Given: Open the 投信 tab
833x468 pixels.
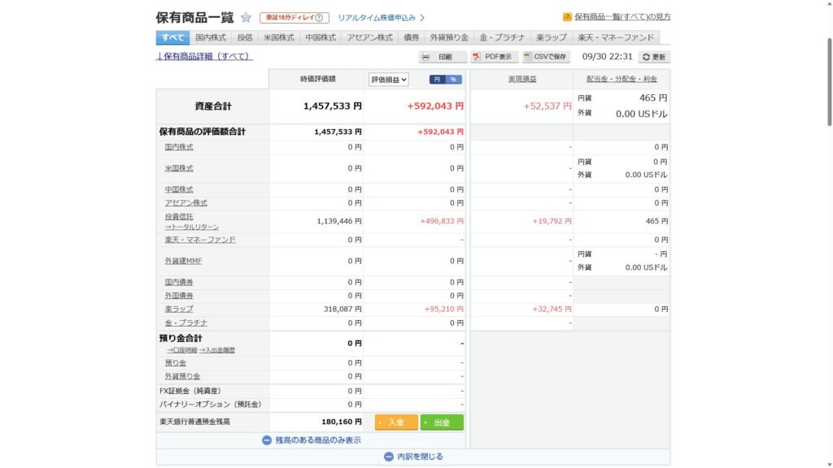Looking at the screenshot, I should click(245, 37).
